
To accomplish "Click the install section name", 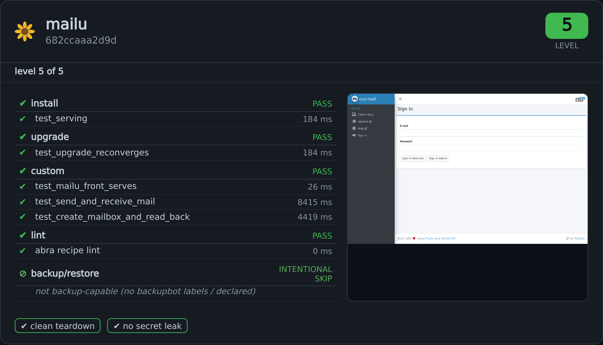I will [45, 103].
